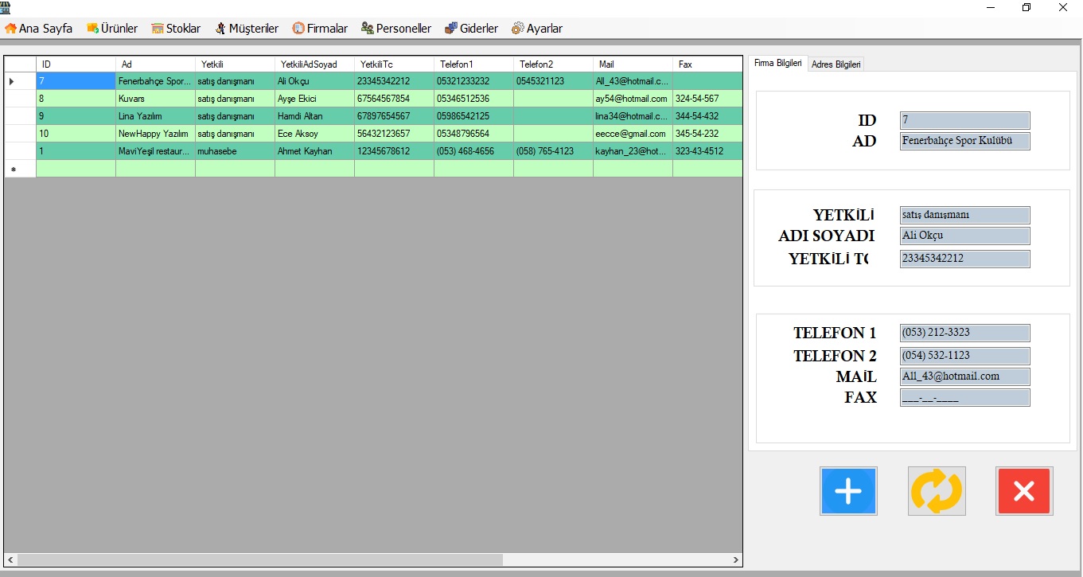Click the blue plus add button
The image size is (1083, 577).
[x=848, y=491]
